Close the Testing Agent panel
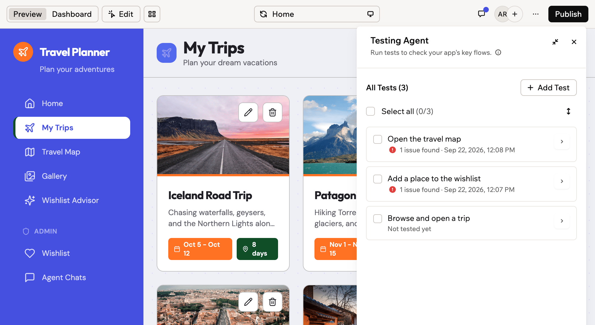The image size is (595, 325). (x=574, y=42)
